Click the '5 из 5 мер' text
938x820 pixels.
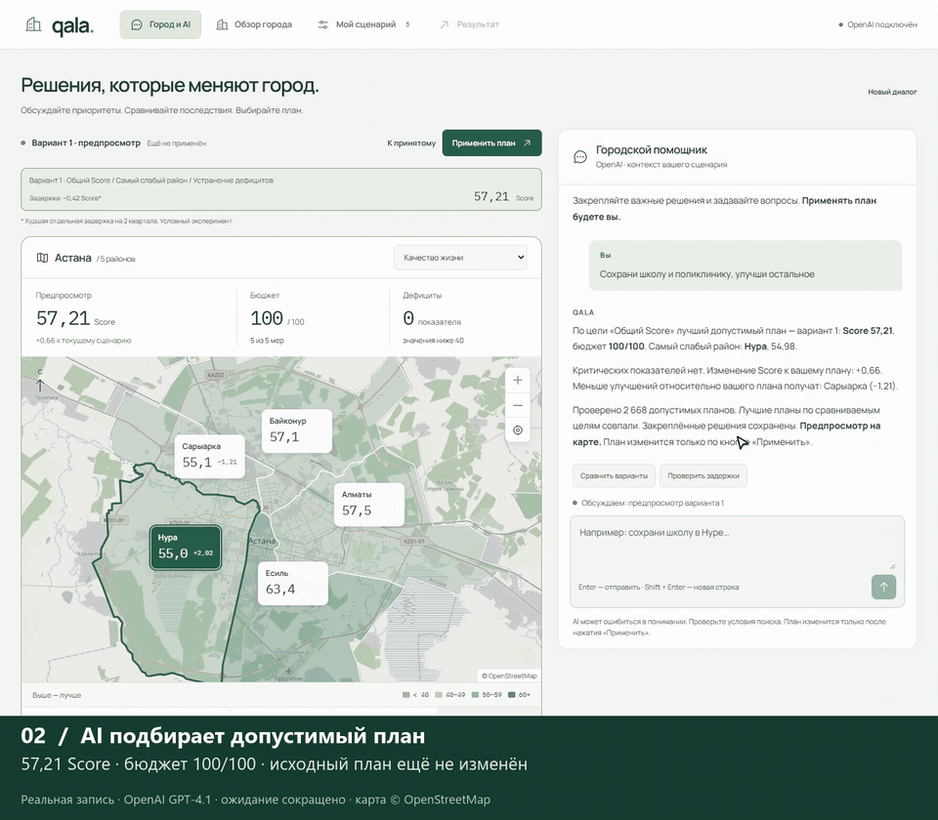(x=267, y=341)
